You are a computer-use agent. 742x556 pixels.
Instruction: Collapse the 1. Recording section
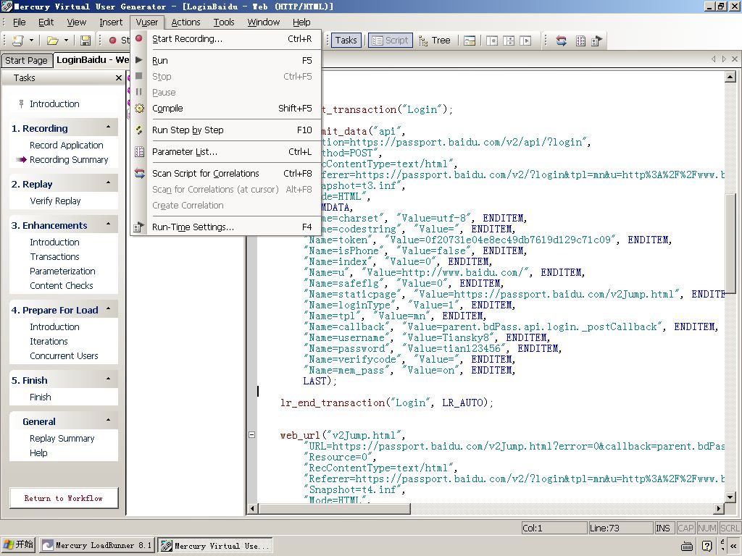109,127
